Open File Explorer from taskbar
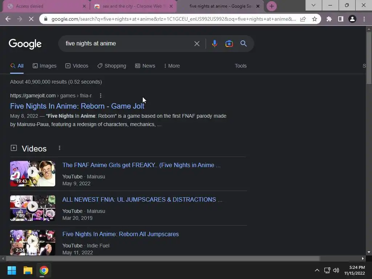This screenshot has height=279, width=372. [28, 270]
